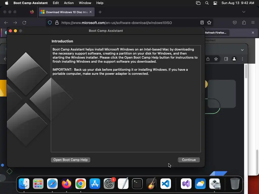Open TextEdit from the Dock
Image resolution: width=259 pixels, height=194 pixels.
[123, 184]
